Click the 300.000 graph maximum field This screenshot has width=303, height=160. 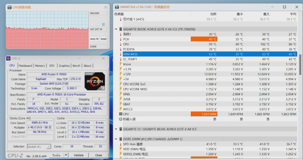[98, 13]
